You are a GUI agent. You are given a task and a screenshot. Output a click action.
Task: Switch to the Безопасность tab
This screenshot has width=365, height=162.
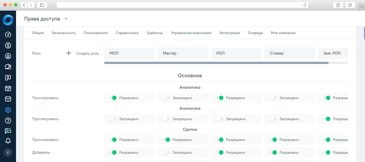click(x=64, y=33)
